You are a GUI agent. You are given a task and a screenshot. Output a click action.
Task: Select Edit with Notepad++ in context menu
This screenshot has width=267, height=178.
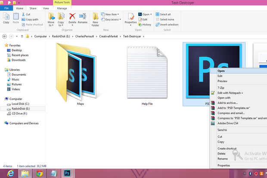pyautogui.click(x=230, y=93)
